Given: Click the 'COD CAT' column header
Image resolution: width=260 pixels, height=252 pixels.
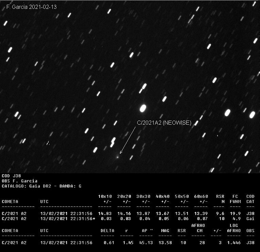Looking at the screenshot, I should 250,199.
